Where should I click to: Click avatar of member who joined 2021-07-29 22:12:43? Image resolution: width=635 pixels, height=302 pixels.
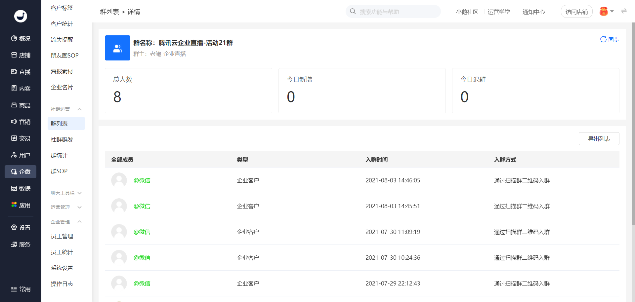click(119, 283)
